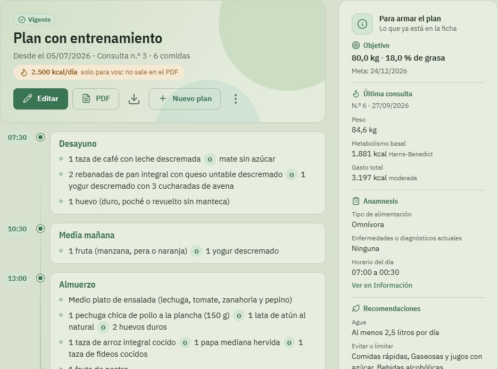This screenshot has height=369, width=498.
Task: Click '1 taza de arroz integral cocido'
Action: [x=122, y=342]
